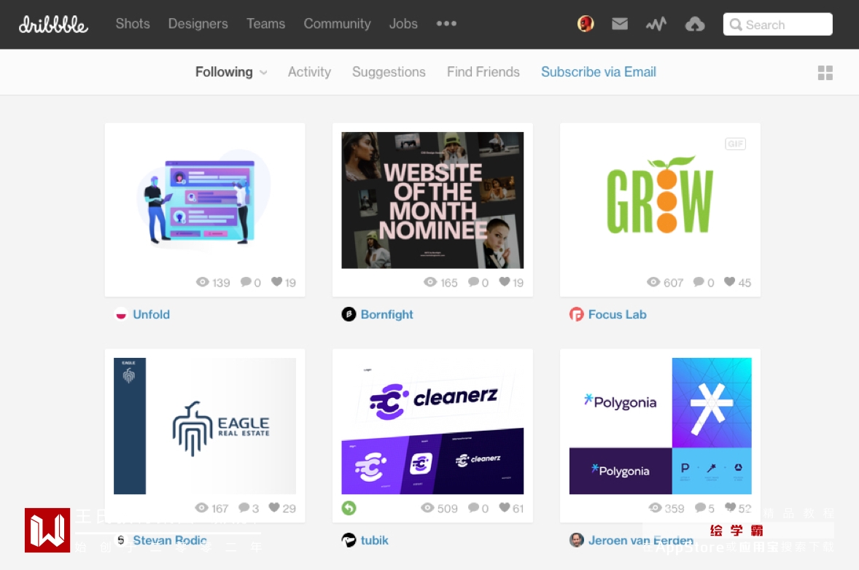Click tubik's avatar icon
The image size is (859, 570).
[349, 540]
